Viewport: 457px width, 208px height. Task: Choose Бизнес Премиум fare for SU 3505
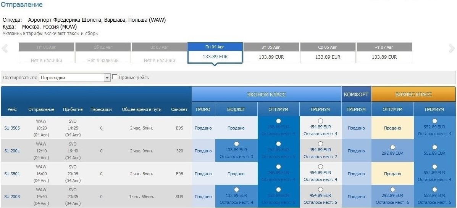point(434,121)
